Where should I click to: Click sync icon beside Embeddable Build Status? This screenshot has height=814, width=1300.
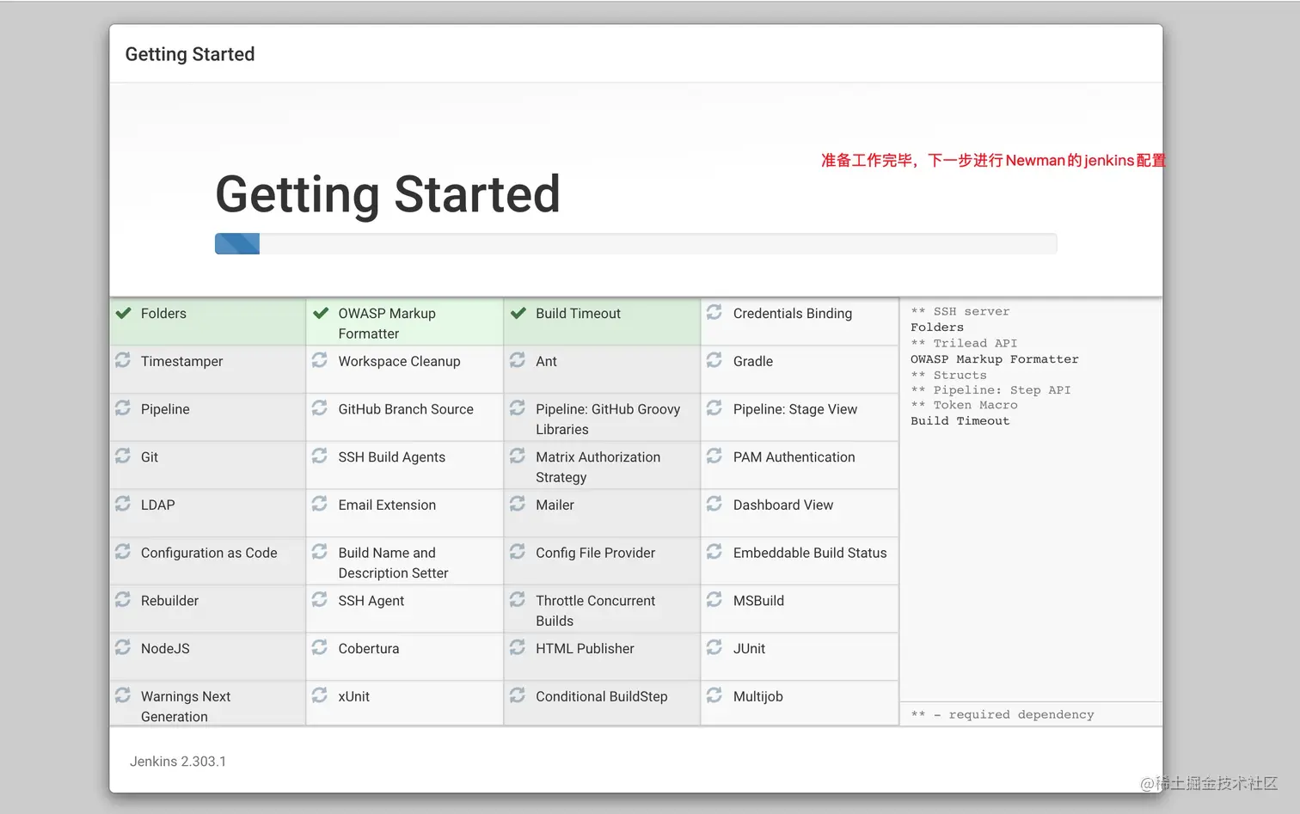714,552
